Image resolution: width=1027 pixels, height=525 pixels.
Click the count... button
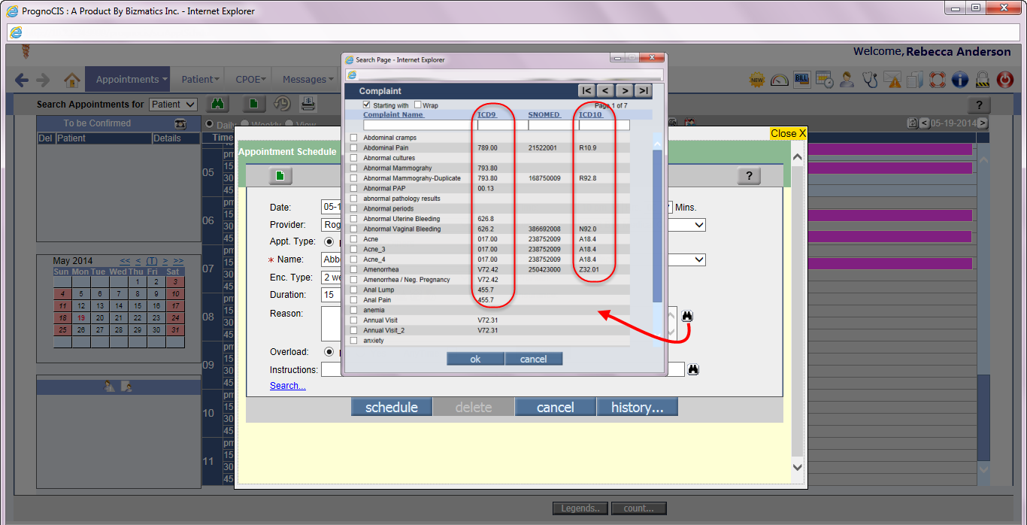[x=639, y=508]
